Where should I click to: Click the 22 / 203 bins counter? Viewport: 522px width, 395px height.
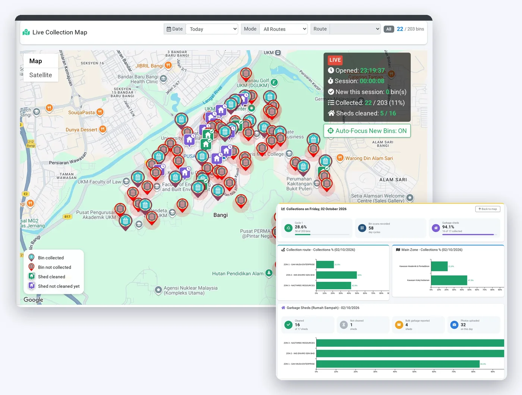(410, 29)
